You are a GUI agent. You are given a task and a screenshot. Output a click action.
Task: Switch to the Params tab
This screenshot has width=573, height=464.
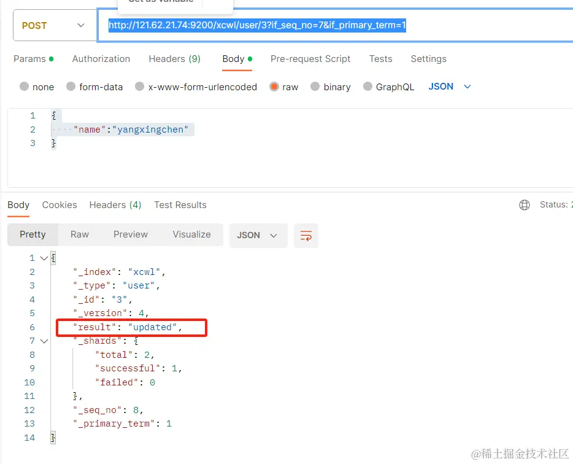pyautogui.click(x=34, y=59)
